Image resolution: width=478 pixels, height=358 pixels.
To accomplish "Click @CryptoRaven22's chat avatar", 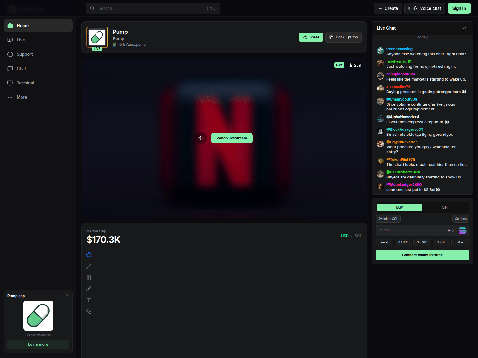I will (x=380, y=144).
